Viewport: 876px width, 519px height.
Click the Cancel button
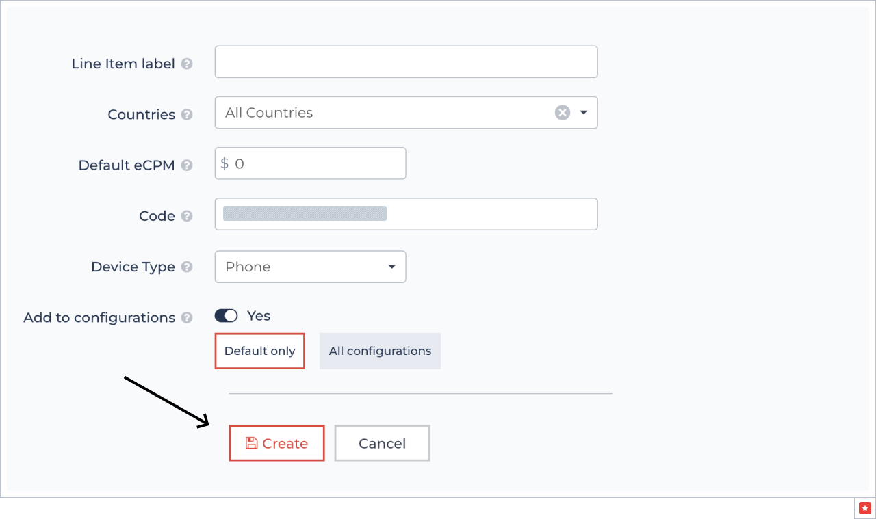382,443
